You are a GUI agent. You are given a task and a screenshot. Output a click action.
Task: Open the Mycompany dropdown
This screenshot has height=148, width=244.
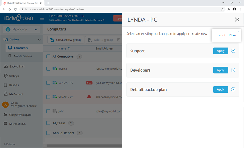(22, 29)
